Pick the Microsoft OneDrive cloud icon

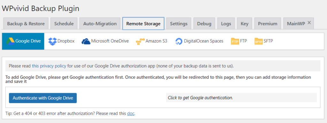tap(86, 41)
